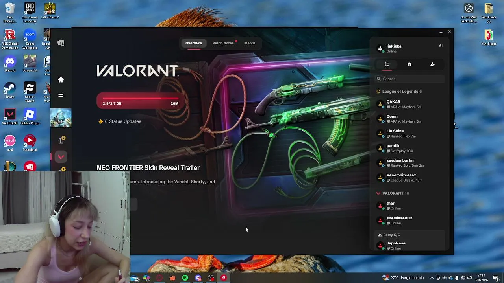Open the Recycle Bin desktop icon

[x=10, y=13]
